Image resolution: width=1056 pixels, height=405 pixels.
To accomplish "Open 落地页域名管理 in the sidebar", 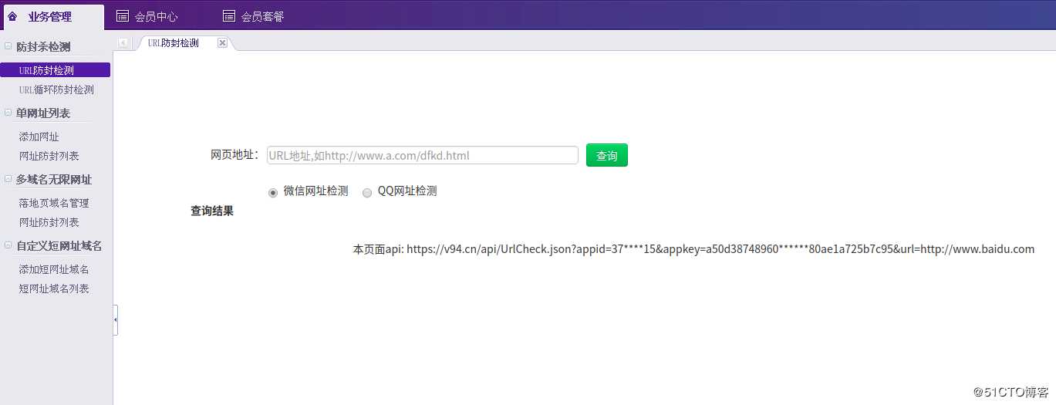I will [54, 203].
